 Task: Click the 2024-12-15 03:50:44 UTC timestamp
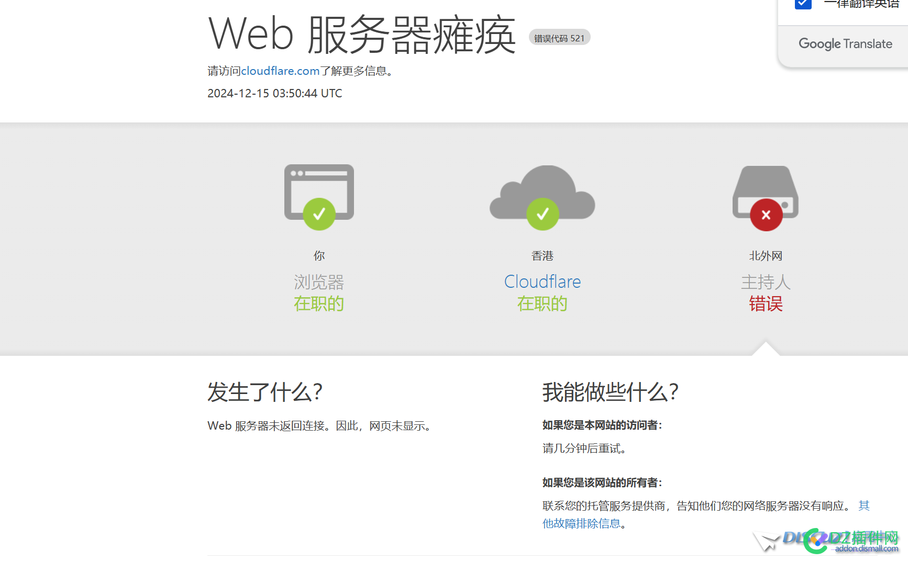click(275, 93)
